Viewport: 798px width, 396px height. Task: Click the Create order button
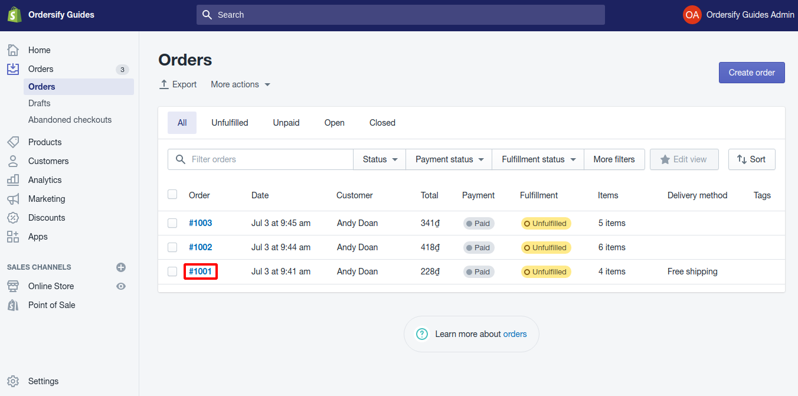click(x=752, y=73)
